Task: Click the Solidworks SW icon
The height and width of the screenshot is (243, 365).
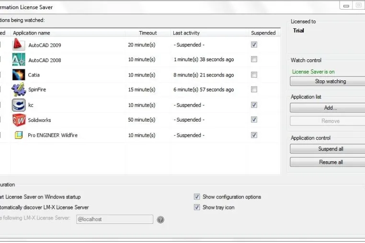Action: point(19,120)
